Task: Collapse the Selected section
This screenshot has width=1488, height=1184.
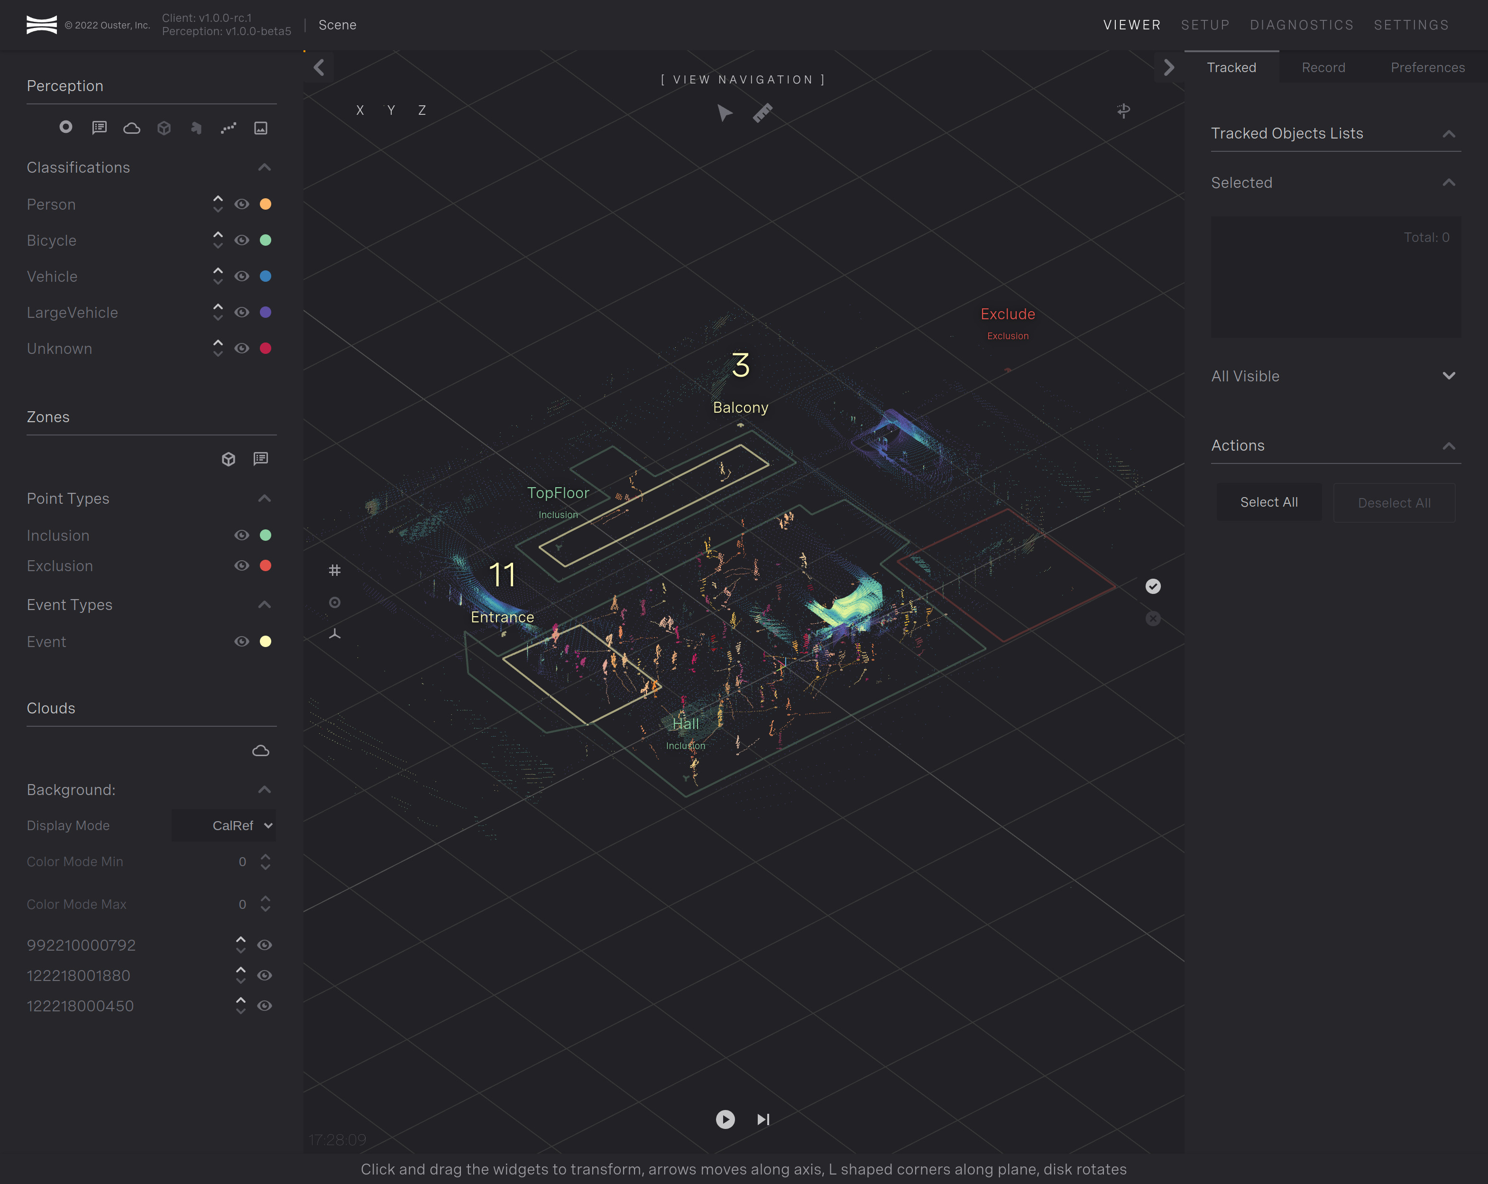Action: (x=1449, y=183)
